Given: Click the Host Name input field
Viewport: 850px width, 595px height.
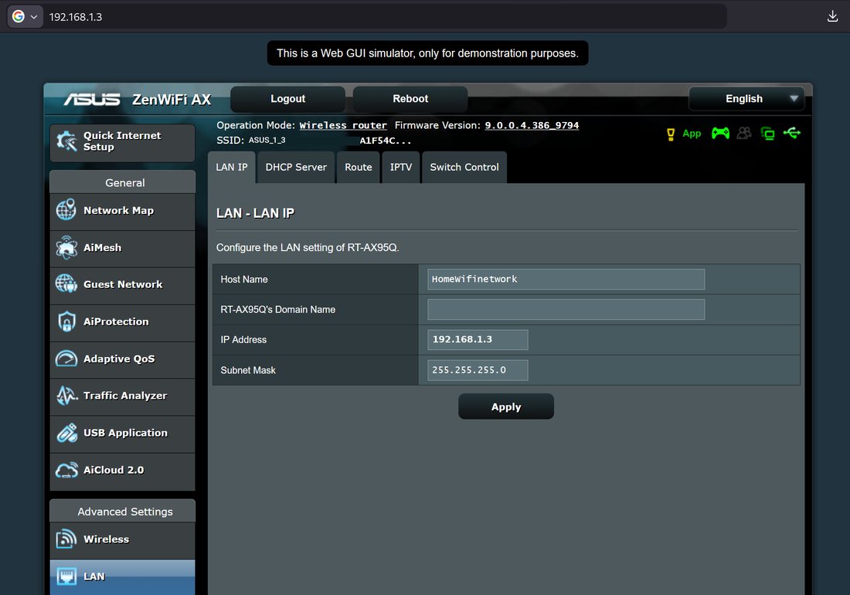Looking at the screenshot, I should click(566, 279).
